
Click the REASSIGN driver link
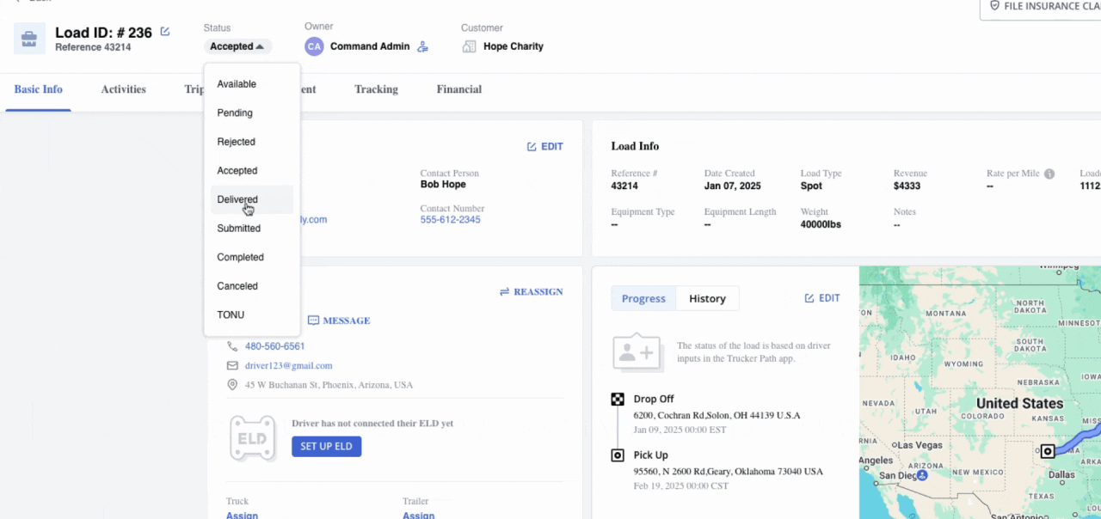point(531,292)
